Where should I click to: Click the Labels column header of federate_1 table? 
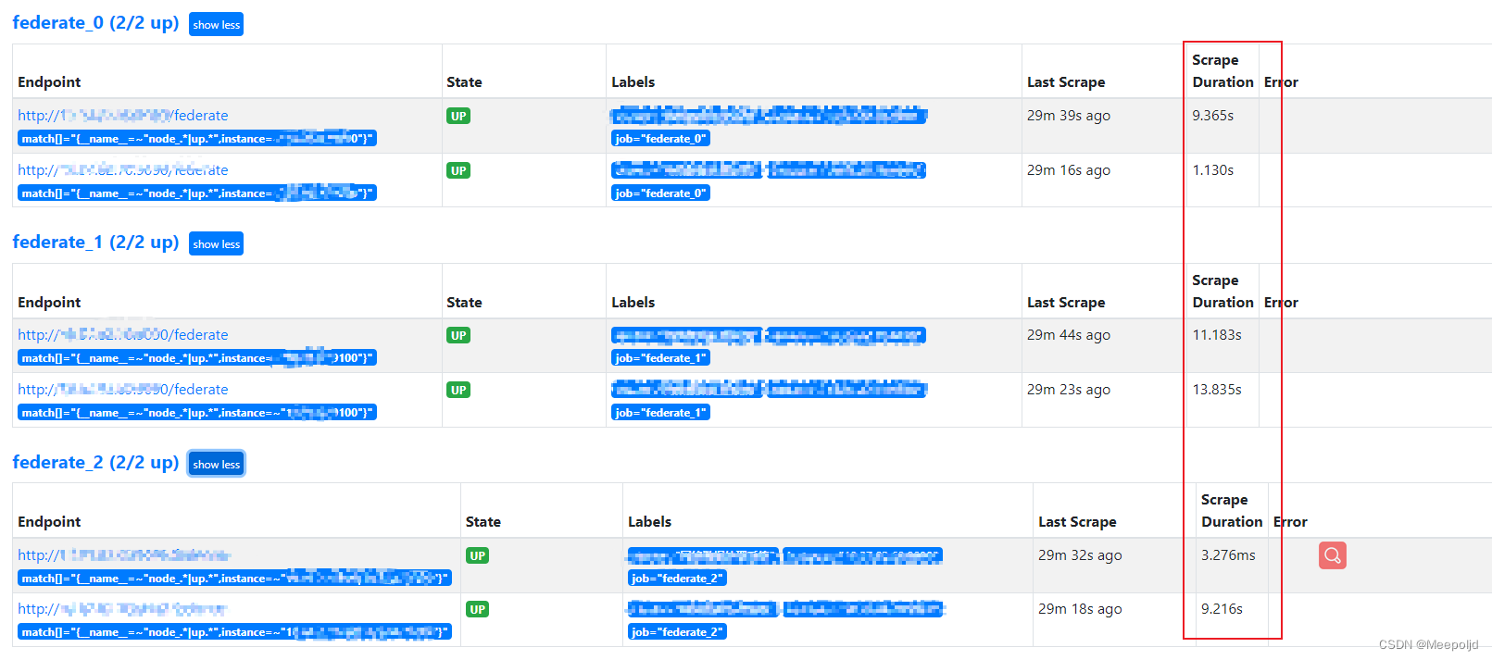633,303
